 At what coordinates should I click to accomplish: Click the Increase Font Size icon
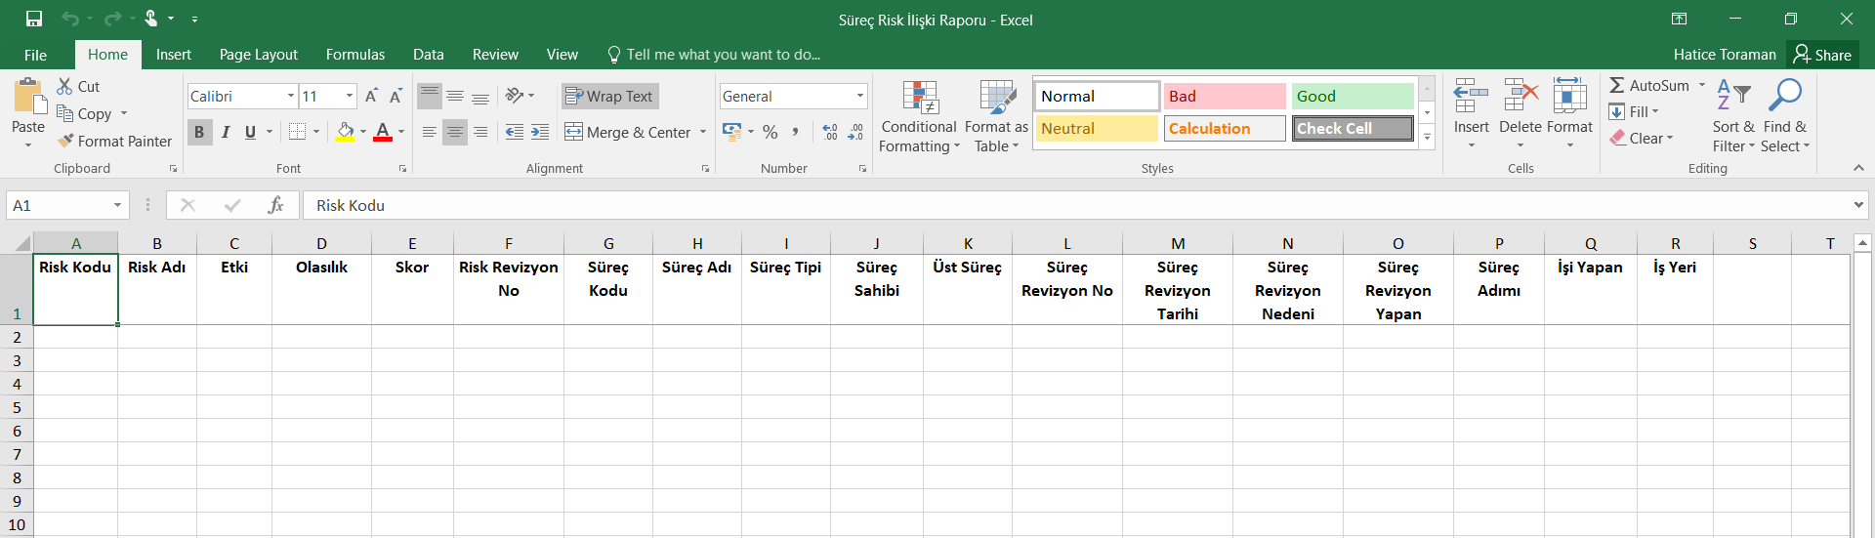[371, 96]
